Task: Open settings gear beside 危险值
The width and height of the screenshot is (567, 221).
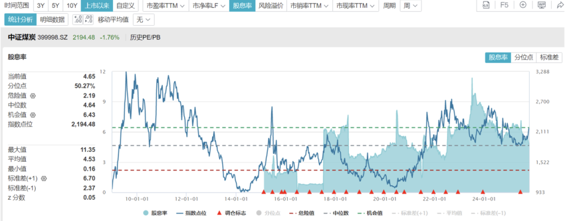Action: point(33,96)
